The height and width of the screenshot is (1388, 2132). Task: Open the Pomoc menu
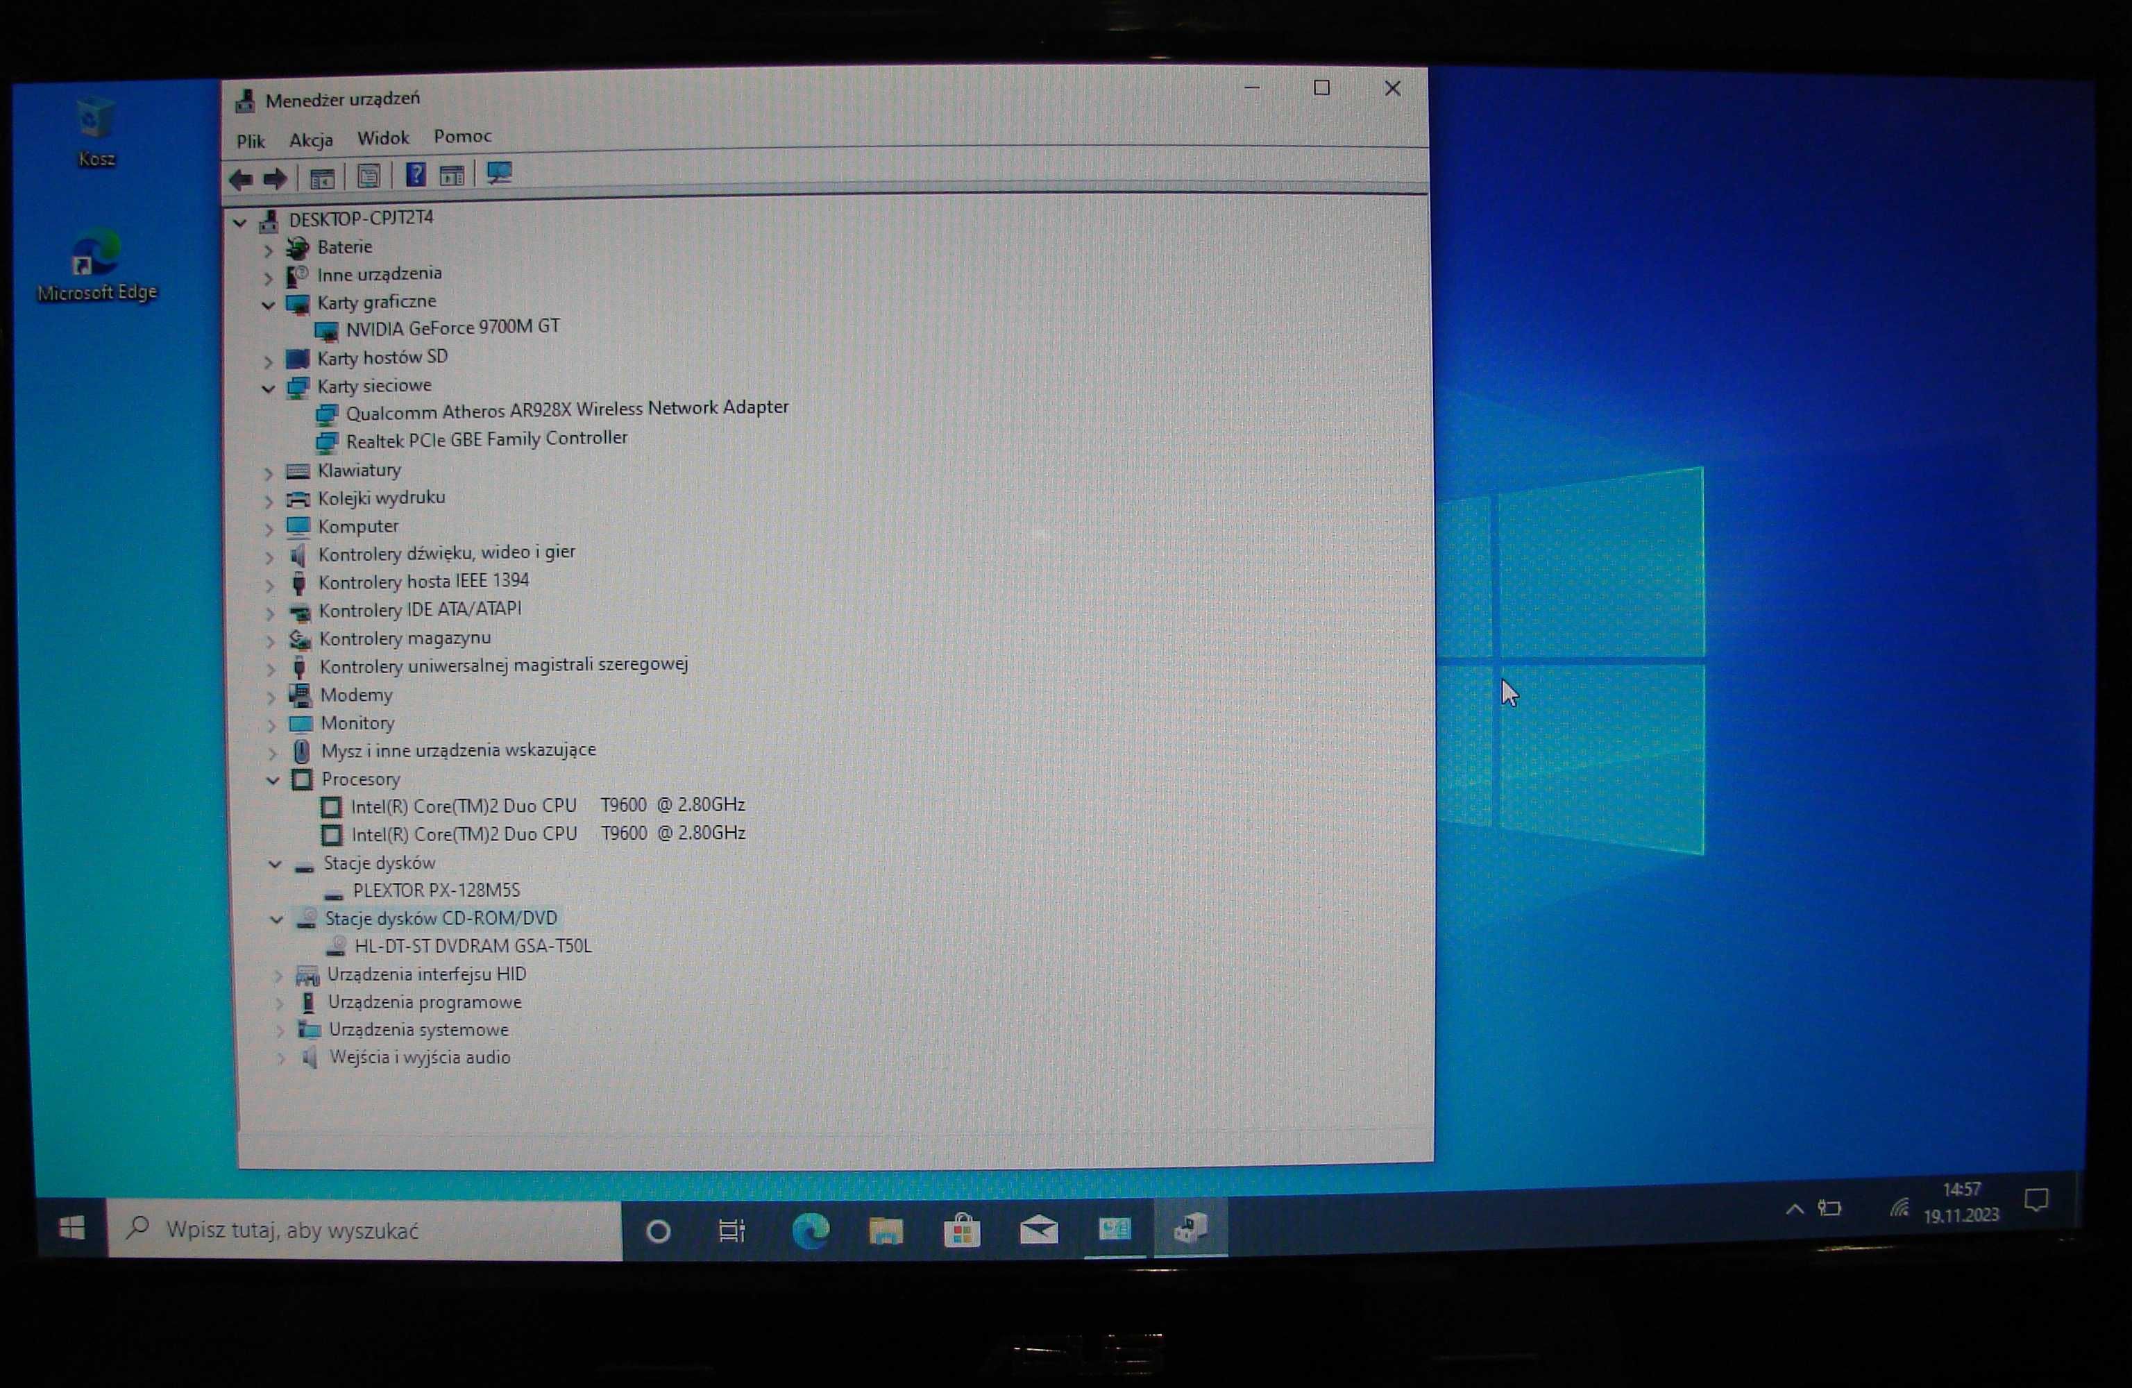pos(462,136)
